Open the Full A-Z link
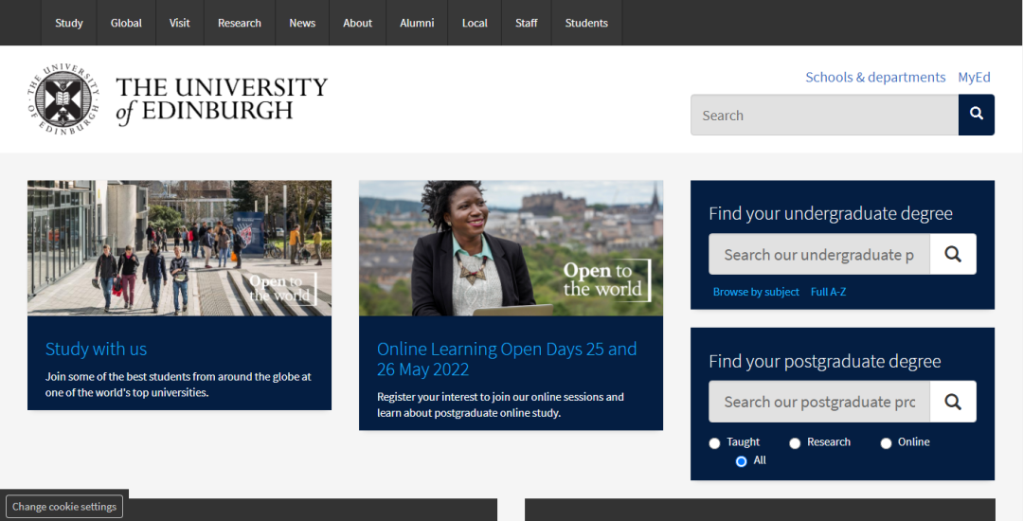Screen dimensions: 1023x521 (828, 292)
